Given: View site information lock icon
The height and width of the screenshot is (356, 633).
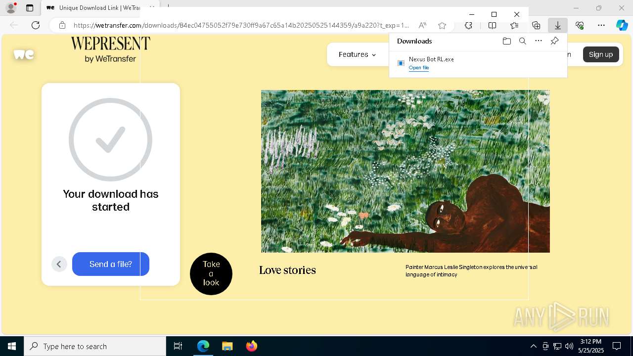Looking at the screenshot, I should pos(62,25).
